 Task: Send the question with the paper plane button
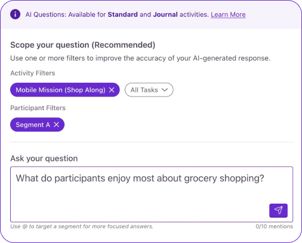pos(278,210)
